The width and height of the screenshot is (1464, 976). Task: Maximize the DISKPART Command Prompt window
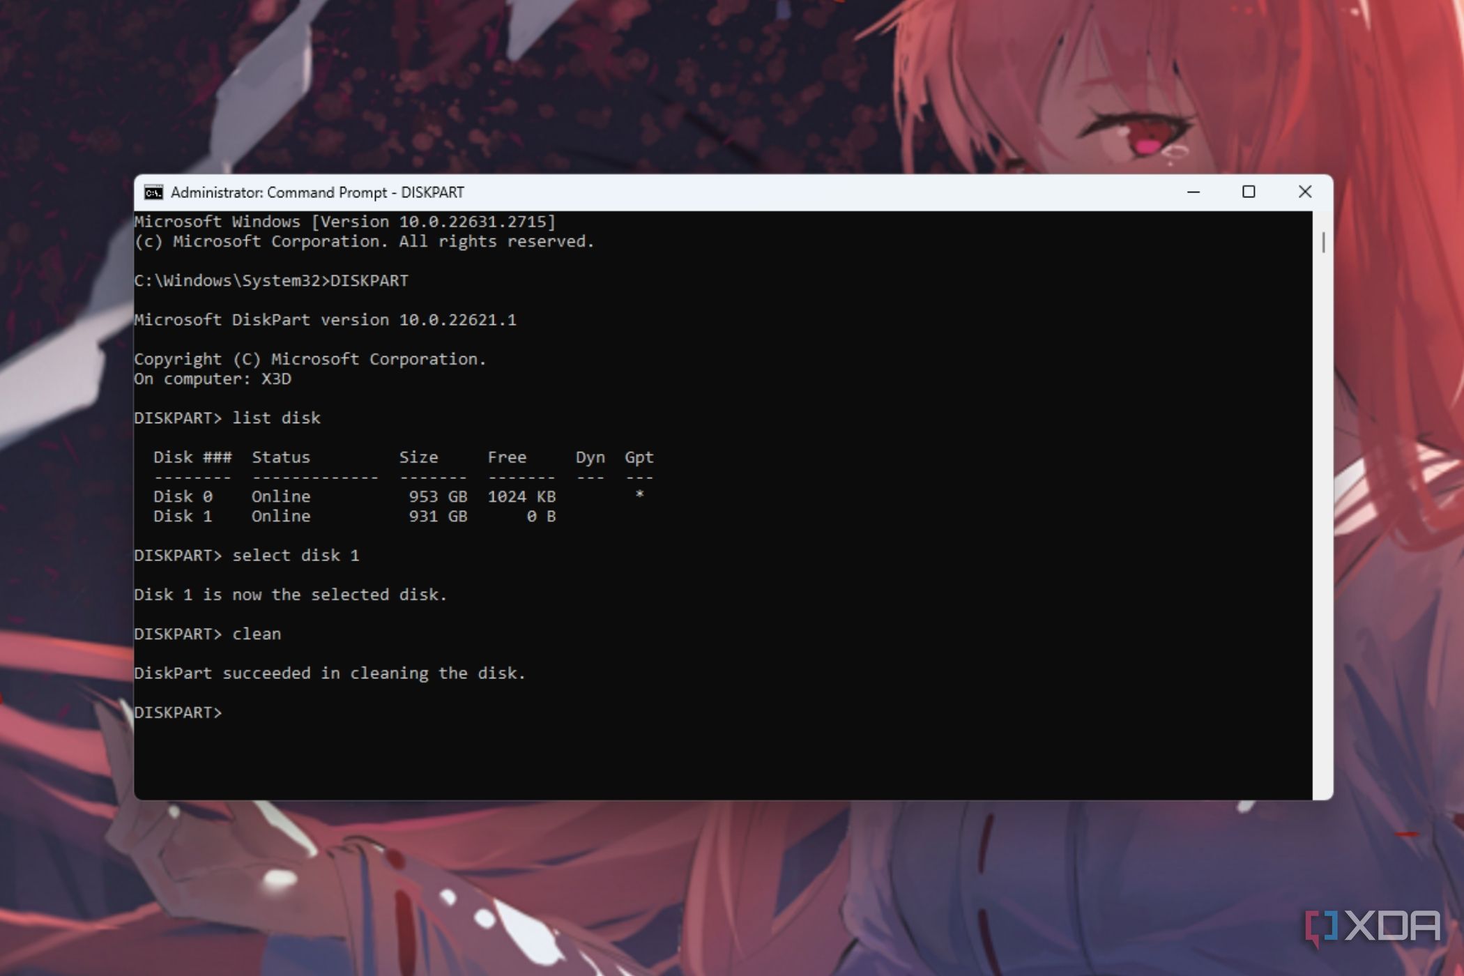pos(1249,192)
